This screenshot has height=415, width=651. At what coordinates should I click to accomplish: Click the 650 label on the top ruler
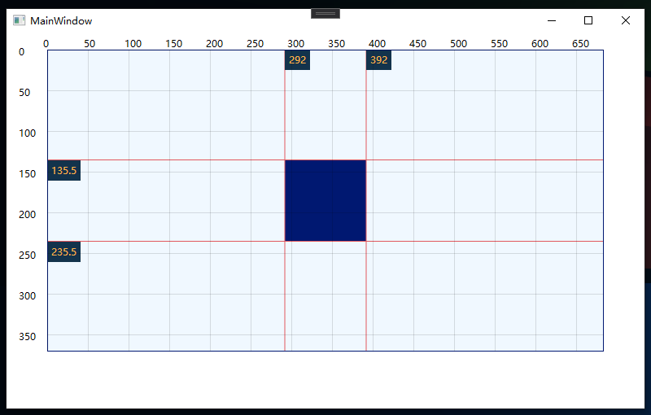(580, 44)
